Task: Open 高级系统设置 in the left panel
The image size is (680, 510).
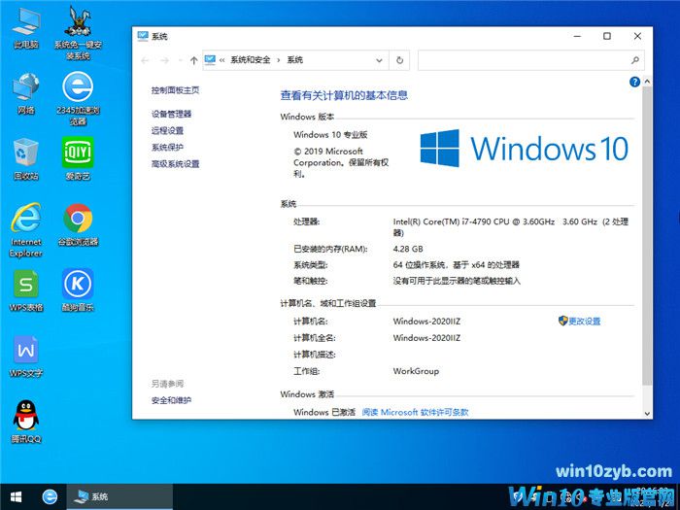Action: pos(175,164)
